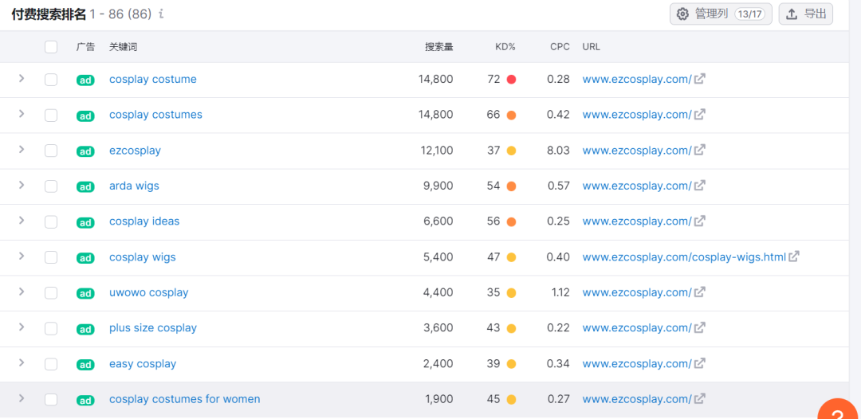Sort by 搜索量 column header
This screenshot has height=419, width=861.
(x=438, y=47)
